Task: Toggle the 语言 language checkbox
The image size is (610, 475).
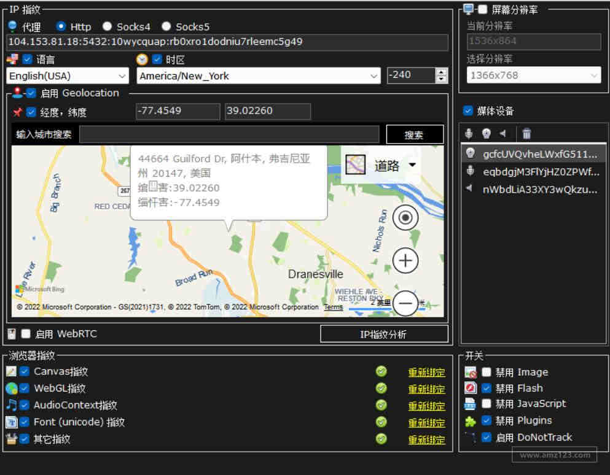Action: [27, 59]
